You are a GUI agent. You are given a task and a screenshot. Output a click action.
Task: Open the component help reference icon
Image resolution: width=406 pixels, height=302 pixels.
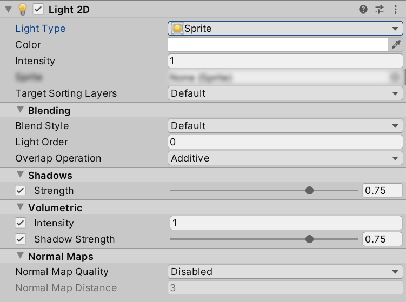(x=363, y=9)
